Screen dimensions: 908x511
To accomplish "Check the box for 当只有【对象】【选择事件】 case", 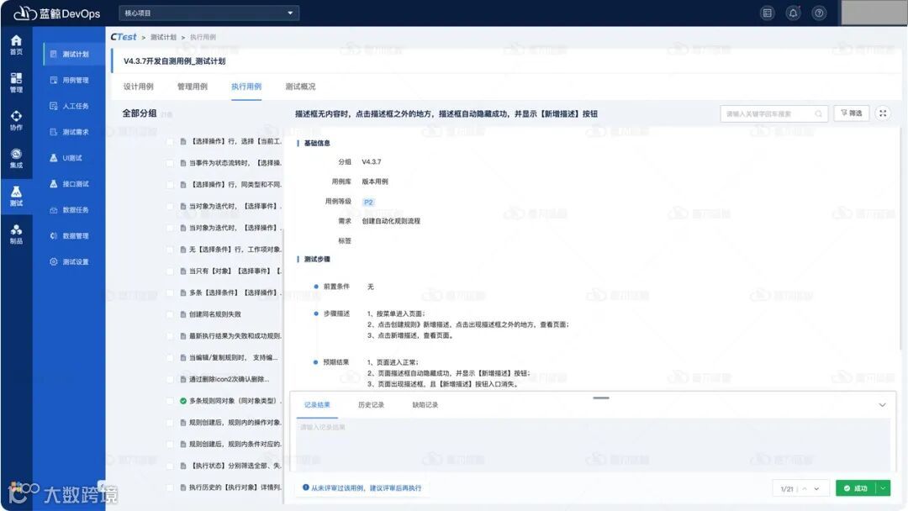I will (x=170, y=271).
